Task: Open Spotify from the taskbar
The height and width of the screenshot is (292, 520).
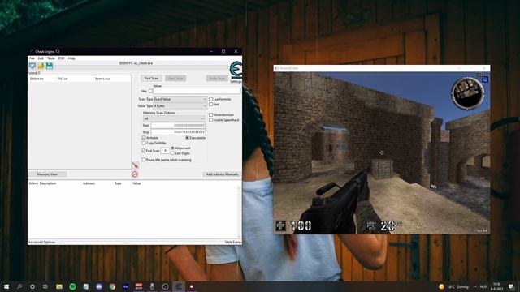Action: tap(72, 286)
